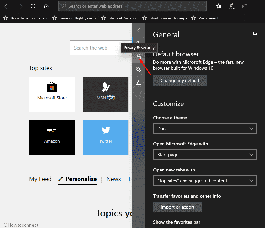Open Privacy & security lock icon
This screenshot has height=228, width=265.
(139, 57)
